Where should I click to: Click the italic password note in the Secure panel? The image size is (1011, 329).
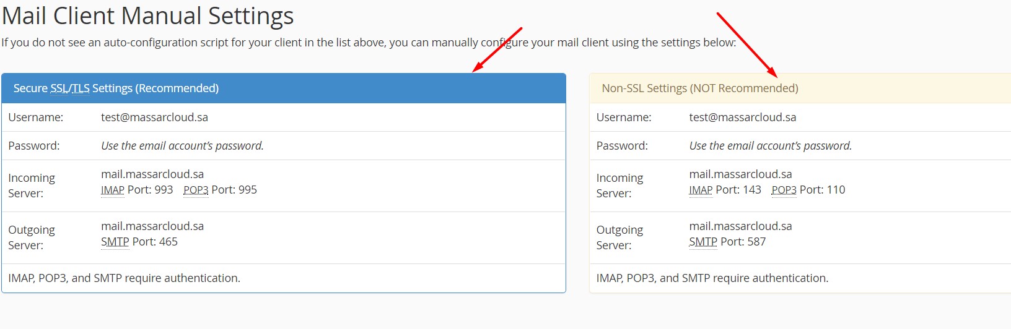(x=182, y=146)
